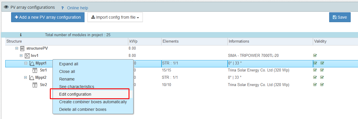Click second validity checkmark in Str2 row
The image size is (358, 119).
click(322, 85)
